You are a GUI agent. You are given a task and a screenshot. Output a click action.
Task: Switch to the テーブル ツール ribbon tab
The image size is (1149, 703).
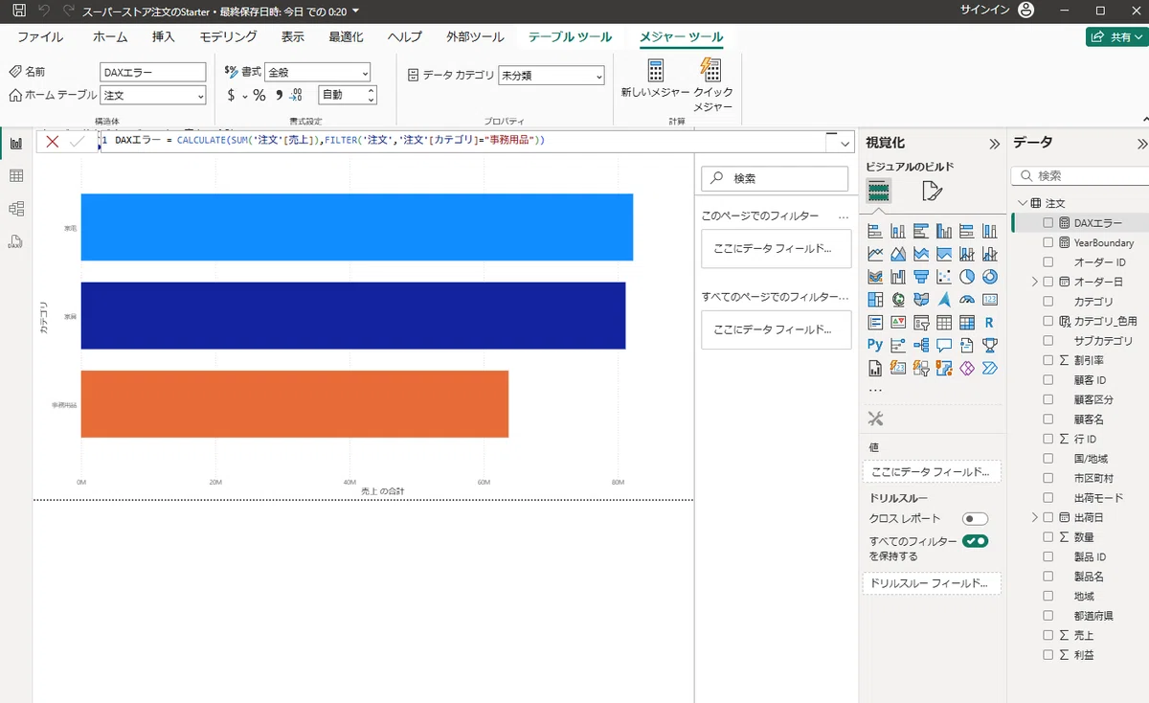[x=570, y=37]
